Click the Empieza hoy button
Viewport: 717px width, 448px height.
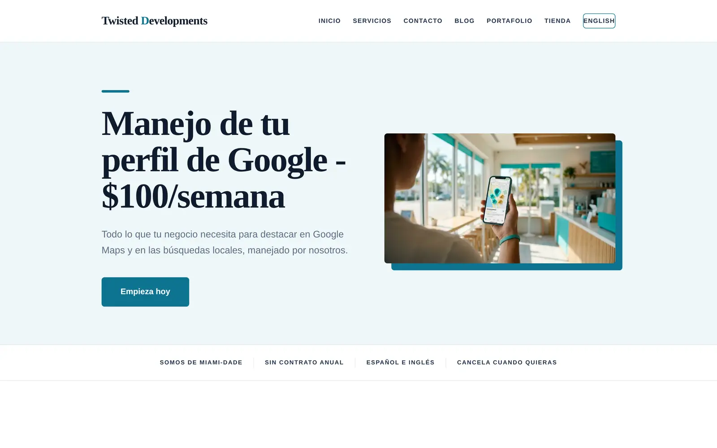pos(145,292)
